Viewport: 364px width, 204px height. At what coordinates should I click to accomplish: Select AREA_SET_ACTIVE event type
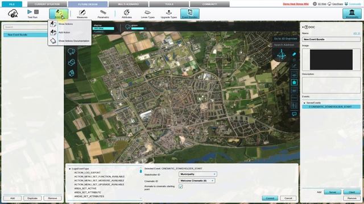tap(85, 189)
